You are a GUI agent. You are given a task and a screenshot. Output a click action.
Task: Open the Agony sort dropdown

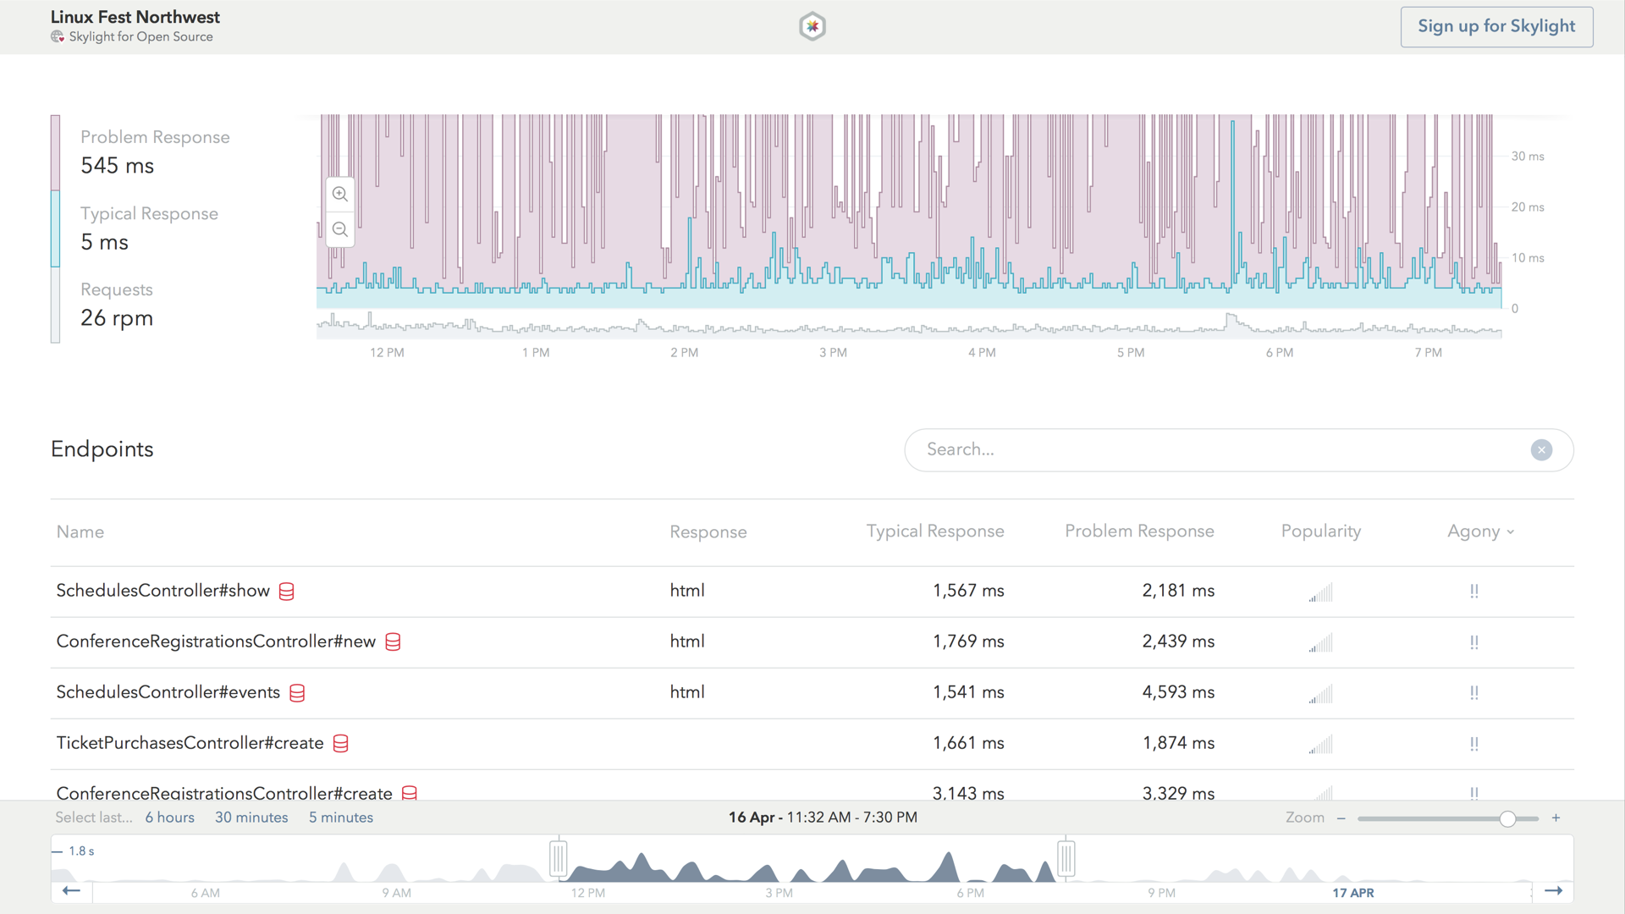[x=1480, y=531]
